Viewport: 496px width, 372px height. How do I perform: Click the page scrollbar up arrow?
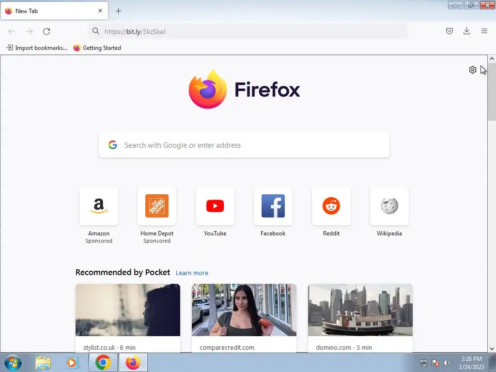tap(492, 59)
